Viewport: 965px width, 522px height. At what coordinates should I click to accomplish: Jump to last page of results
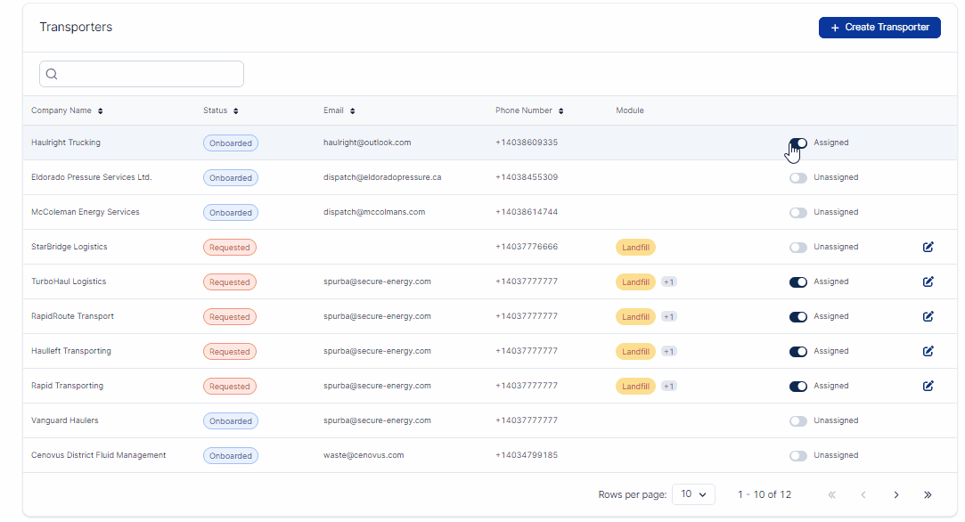[928, 494]
